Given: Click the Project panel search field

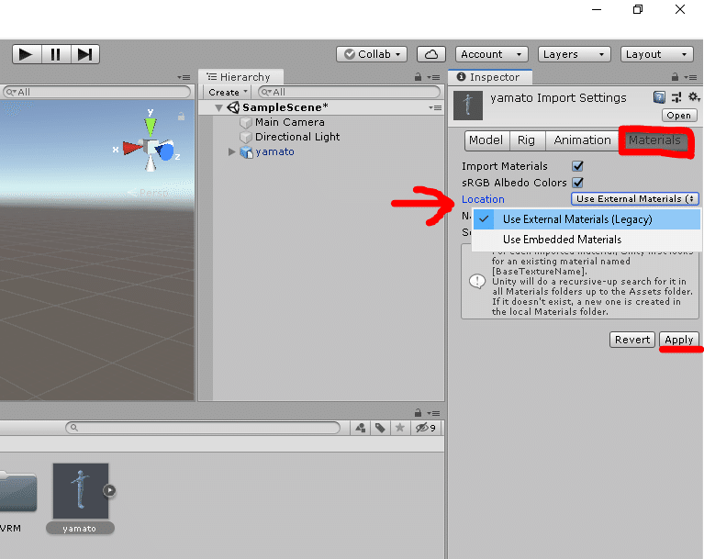Looking at the screenshot, I should pyautogui.click(x=203, y=428).
